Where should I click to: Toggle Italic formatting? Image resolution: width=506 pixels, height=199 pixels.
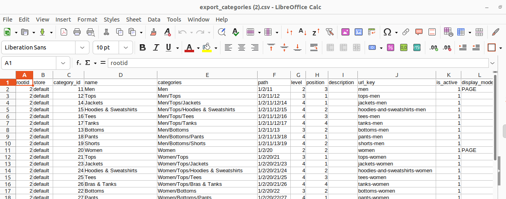pos(156,47)
